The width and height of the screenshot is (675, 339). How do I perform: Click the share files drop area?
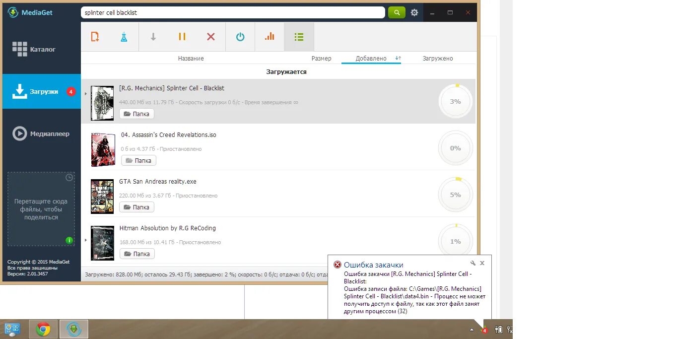[x=41, y=209]
